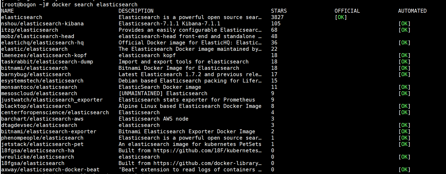Click the '[UNMAINTAINED] Elasticsearch' description

click(x=163, y=93)
